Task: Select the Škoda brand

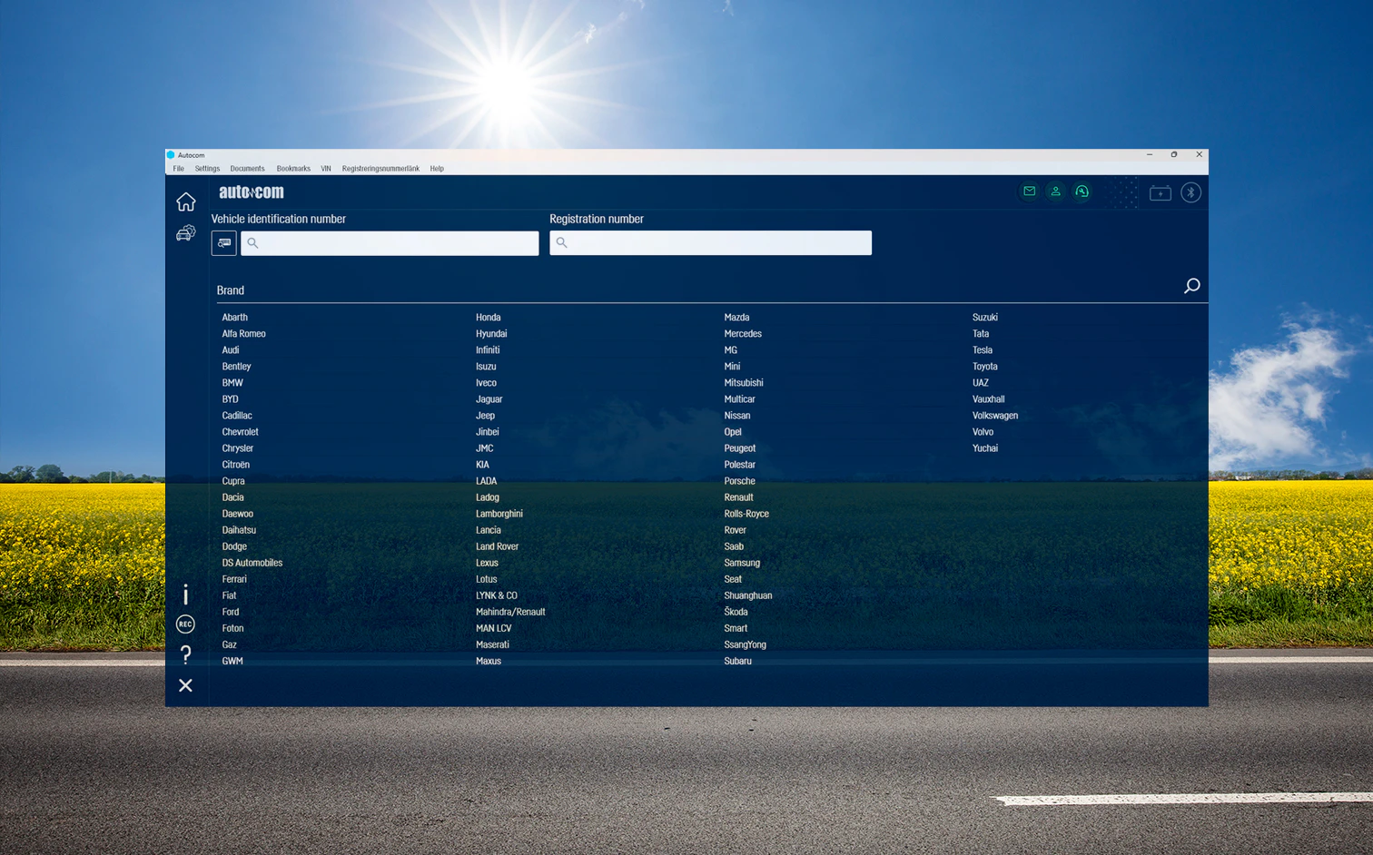Action: click(x=736, y=612)
